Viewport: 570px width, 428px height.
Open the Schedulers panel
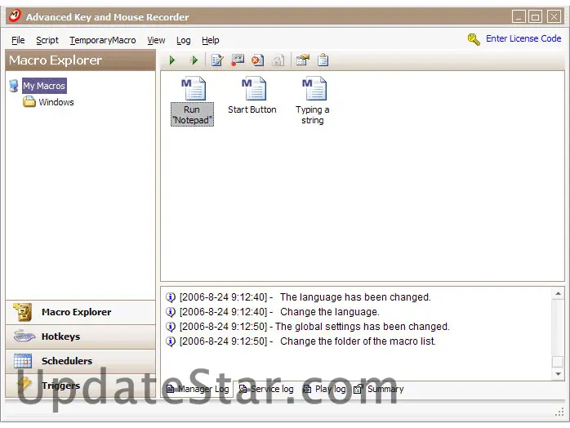[67, 361]
